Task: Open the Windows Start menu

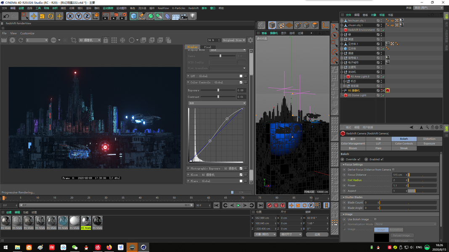Action: point(5,247)
